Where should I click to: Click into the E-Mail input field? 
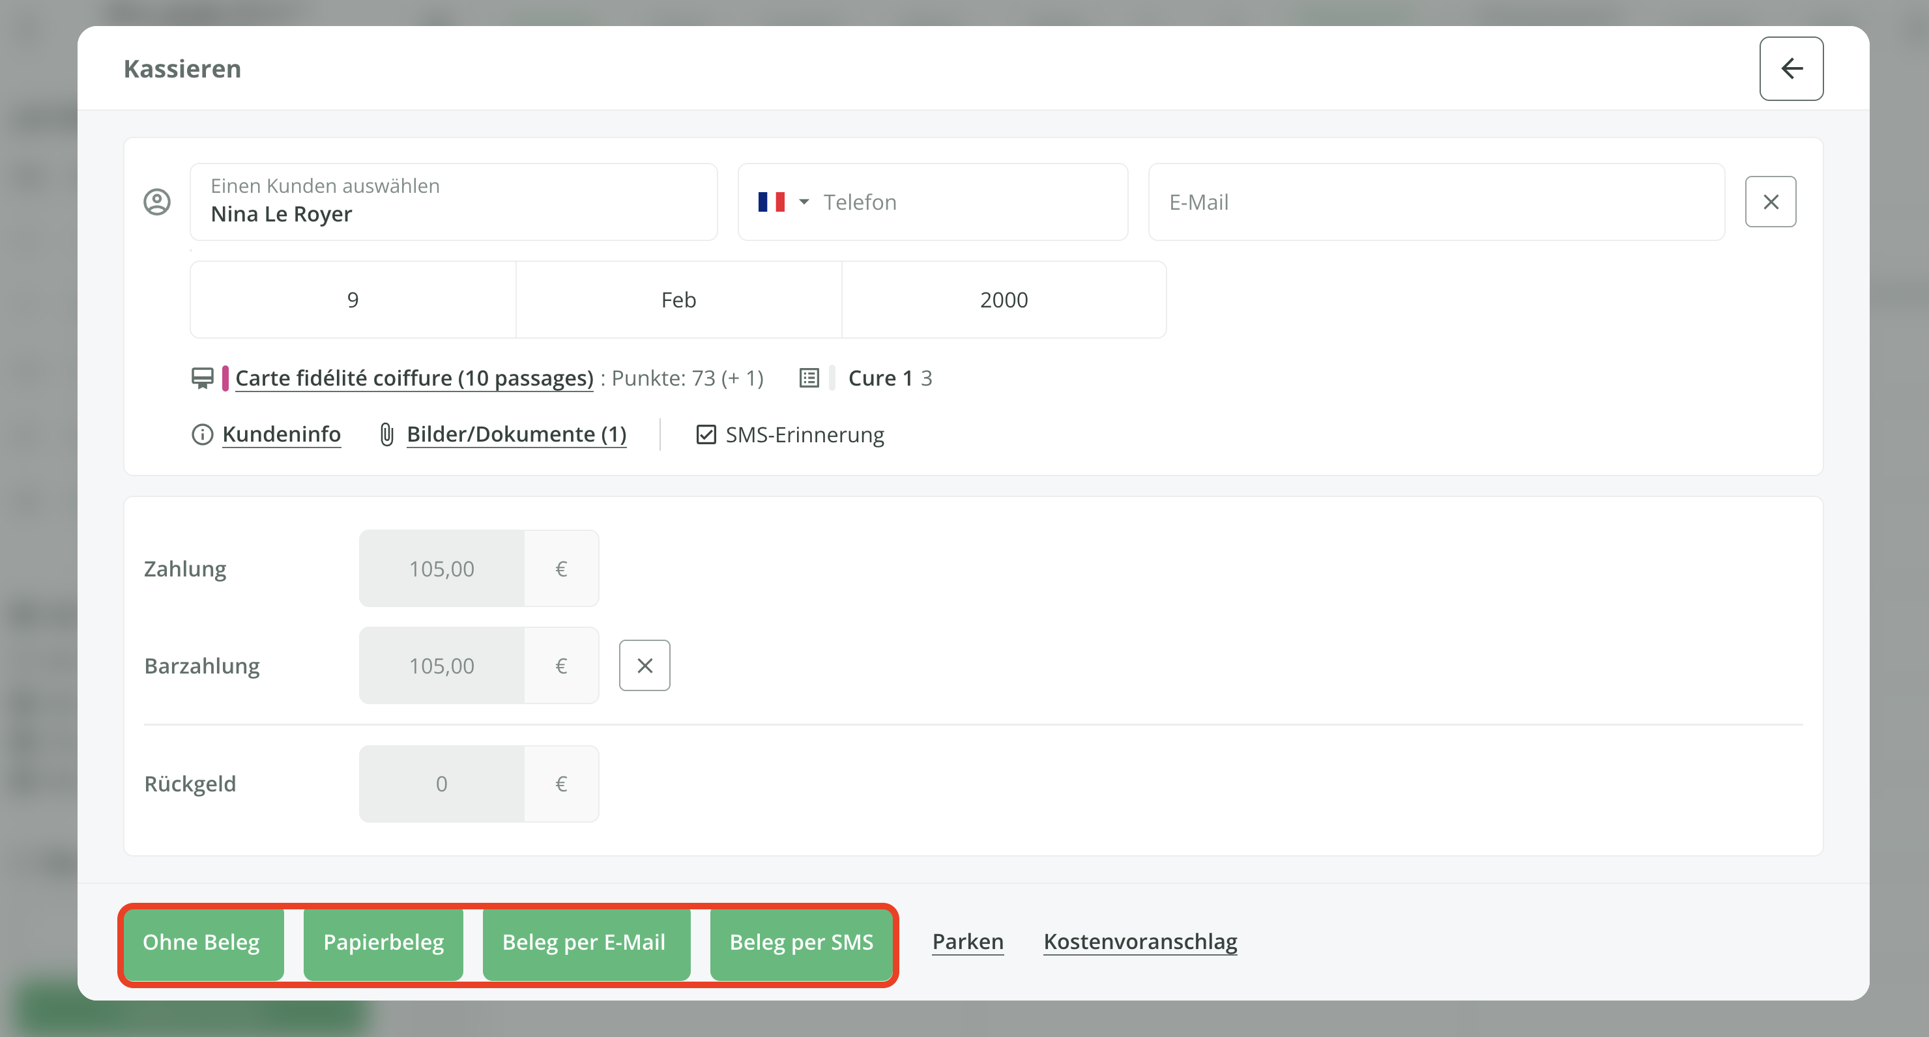(x=1436, y=202)
